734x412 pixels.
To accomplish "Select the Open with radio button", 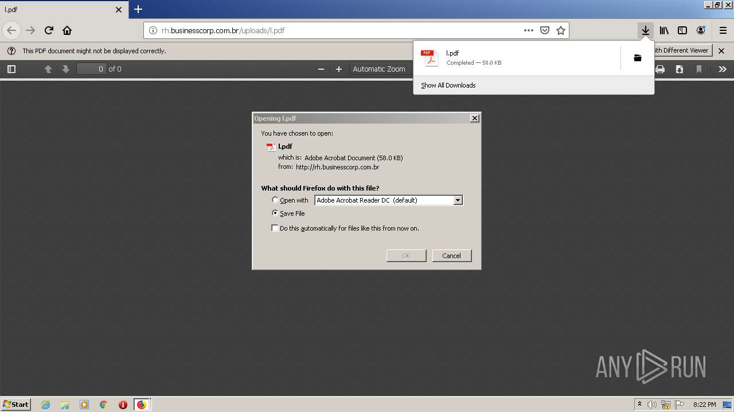I will [x=275, y=200].
